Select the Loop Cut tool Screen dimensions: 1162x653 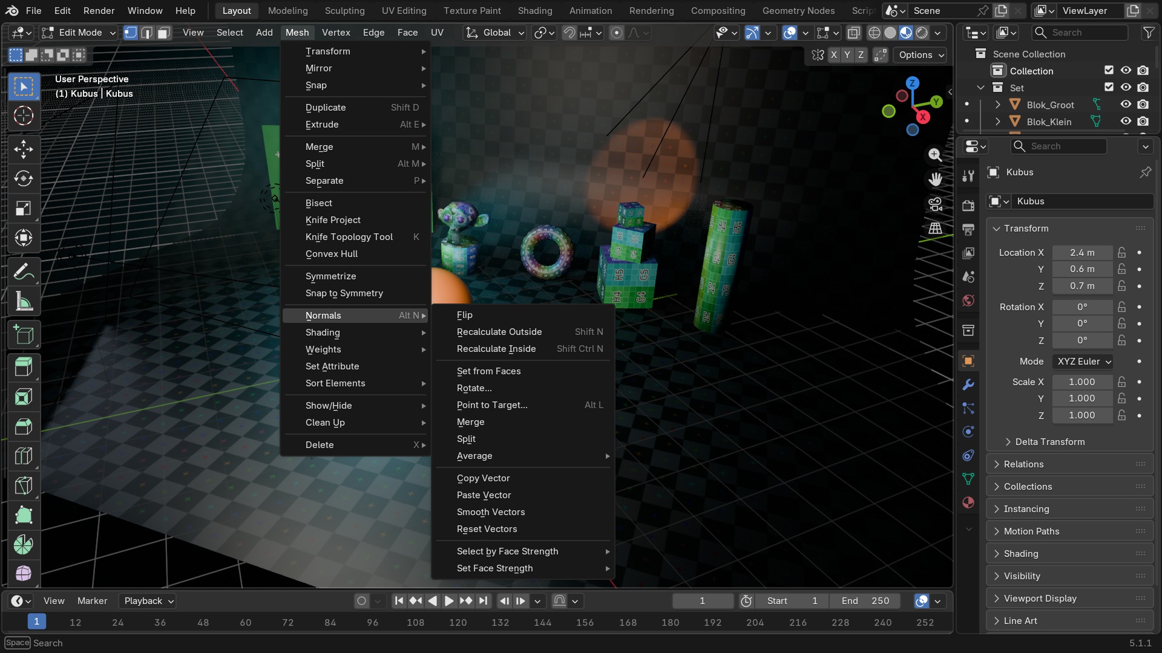pyautogui.click(x=24, y=456)
